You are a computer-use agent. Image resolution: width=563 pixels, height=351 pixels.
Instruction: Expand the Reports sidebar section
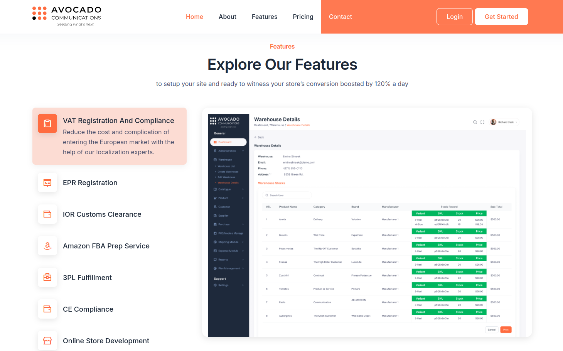228,260
